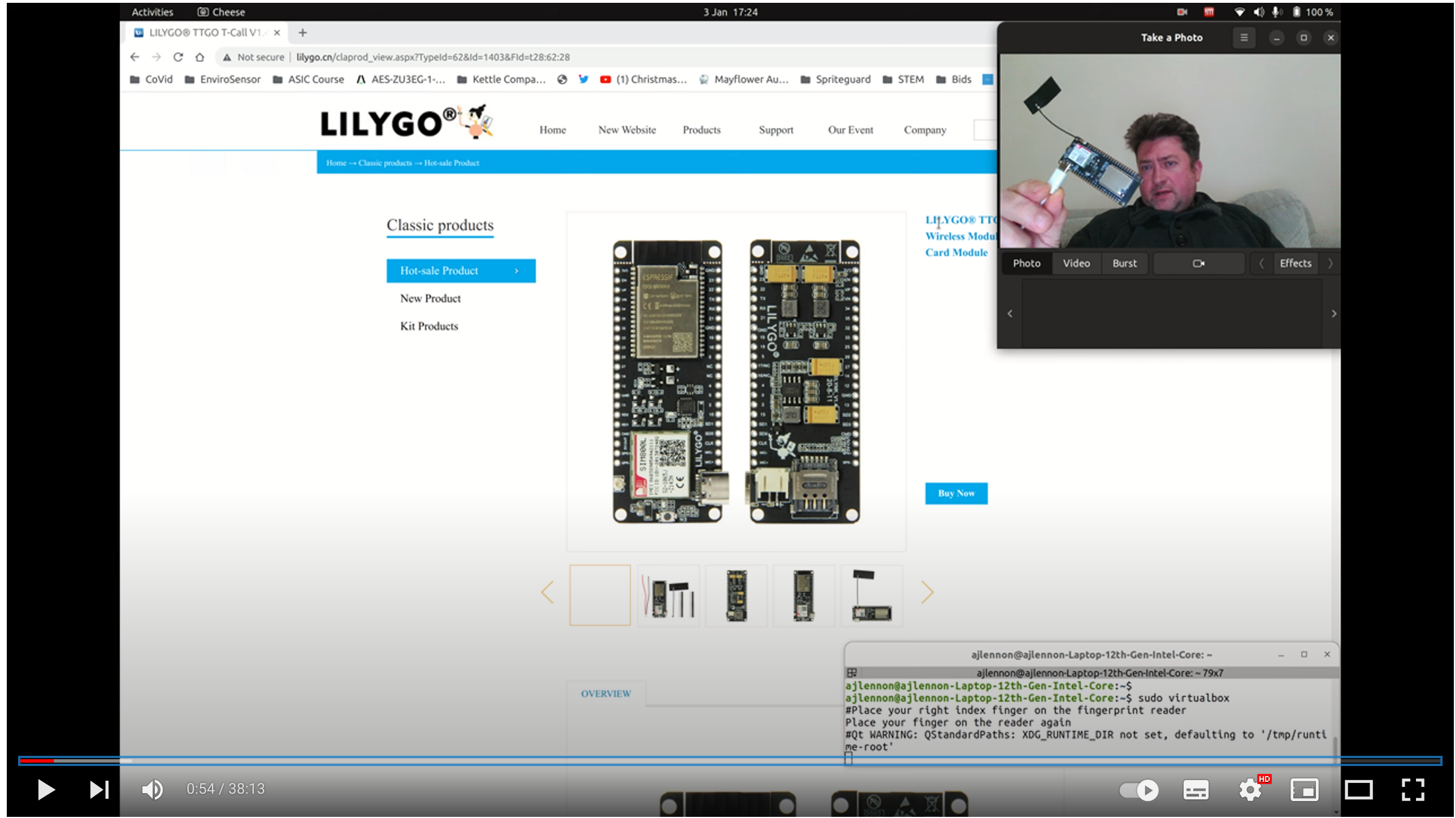Enter theater mode on the video
This screenshot has width=1455, height=818.
click(x=1360, y=790)
